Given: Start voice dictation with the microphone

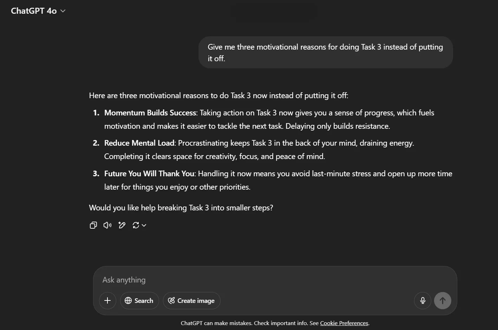Looking at the screenshot, I should (422, 300).
